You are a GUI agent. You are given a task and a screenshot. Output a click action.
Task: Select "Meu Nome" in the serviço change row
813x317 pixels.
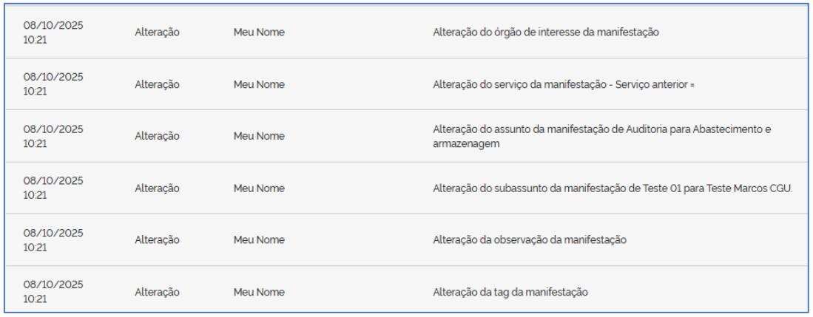tap(259, 84)
